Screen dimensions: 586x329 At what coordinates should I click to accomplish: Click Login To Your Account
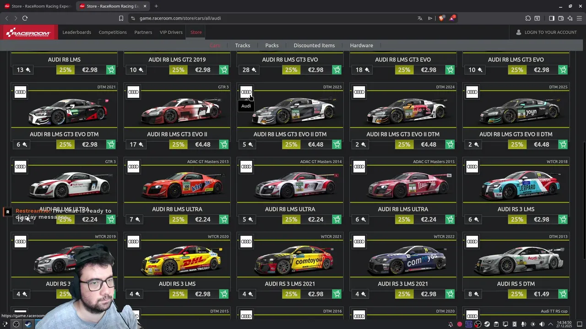point(546,32)
